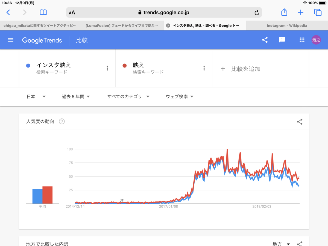Tap the battery indicator in status bar

point(322,3)
